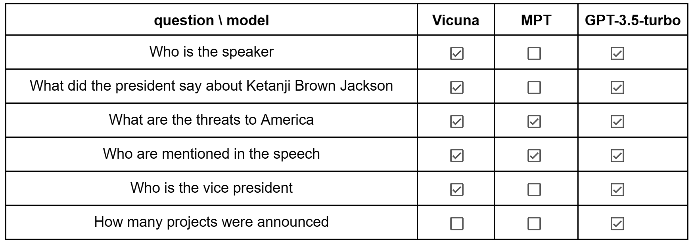Uncheck GPT-3.5-turbo box for projects announced row
Image resolution: width=692 pixels, height=243 pixels.
click(617, 224)
